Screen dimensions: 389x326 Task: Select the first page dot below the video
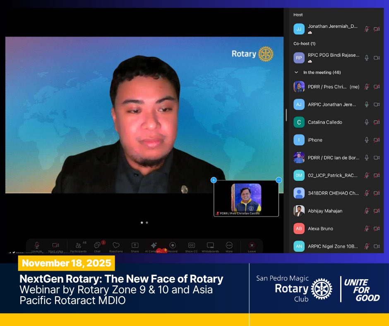142,223
